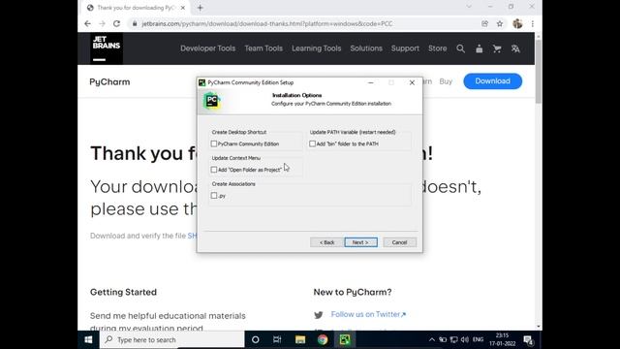Open the Store menu item

[x=437, y=48]
